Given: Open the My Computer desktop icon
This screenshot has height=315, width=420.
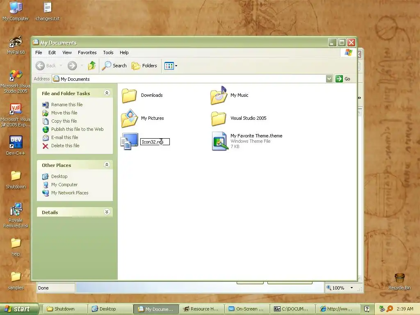Looking at the screenshot, I should tap(16, 11).
